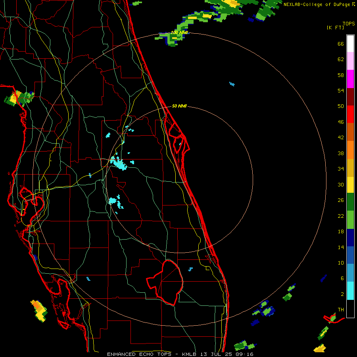
Task: Click the black TH swatch in legend
Action: [350, 309]
